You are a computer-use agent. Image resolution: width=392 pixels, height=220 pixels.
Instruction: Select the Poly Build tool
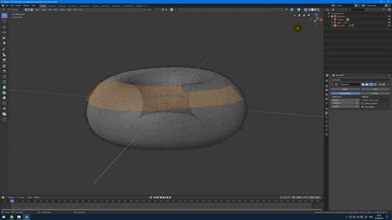pyautogui.click(x=4, y=87)
